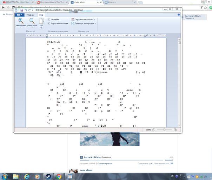This screenshot has width=212, height=180.
Task: Click zoom in plus button in status bar
Action: coord(175,129)
